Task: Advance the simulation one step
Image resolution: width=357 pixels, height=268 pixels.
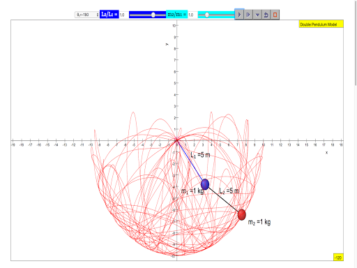Action: click(248, 15)
